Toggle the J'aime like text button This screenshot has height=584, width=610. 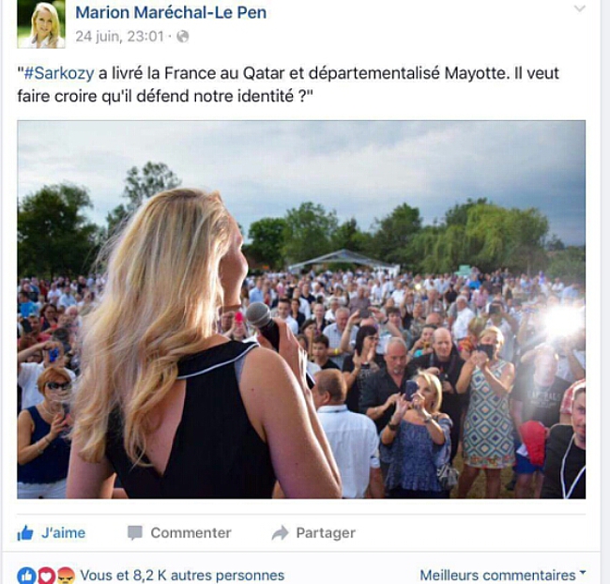pos(63,532)
